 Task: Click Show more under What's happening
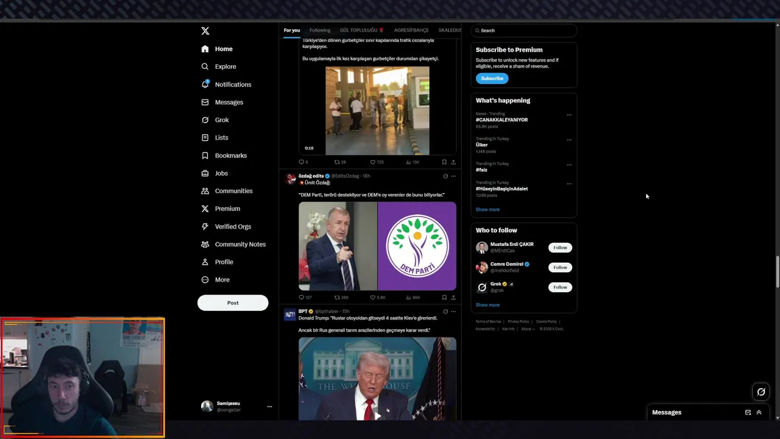[x=487, y=209]
